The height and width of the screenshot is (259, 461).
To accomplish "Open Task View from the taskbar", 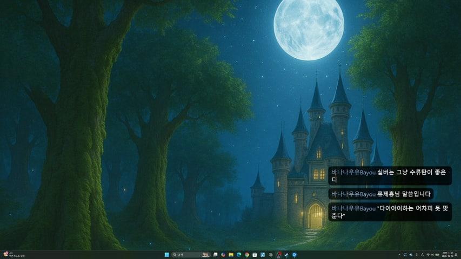I will [215, 255].
